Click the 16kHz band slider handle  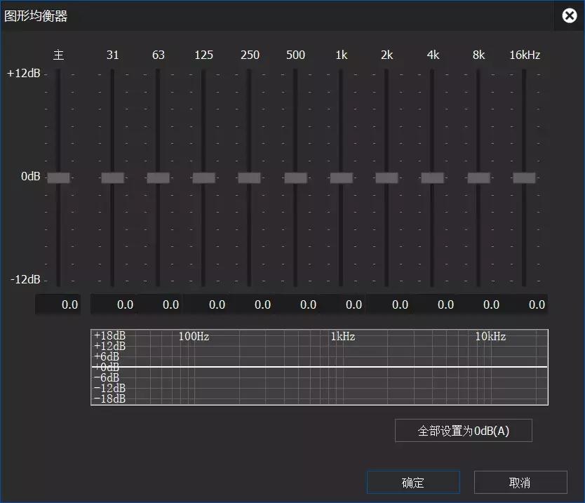[x=524, y=177]
